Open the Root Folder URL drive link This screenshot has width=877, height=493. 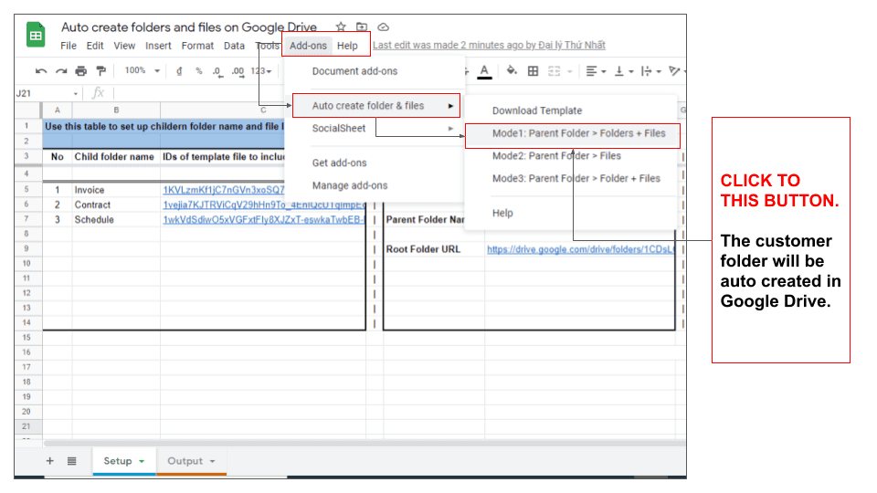click(581, 249)
